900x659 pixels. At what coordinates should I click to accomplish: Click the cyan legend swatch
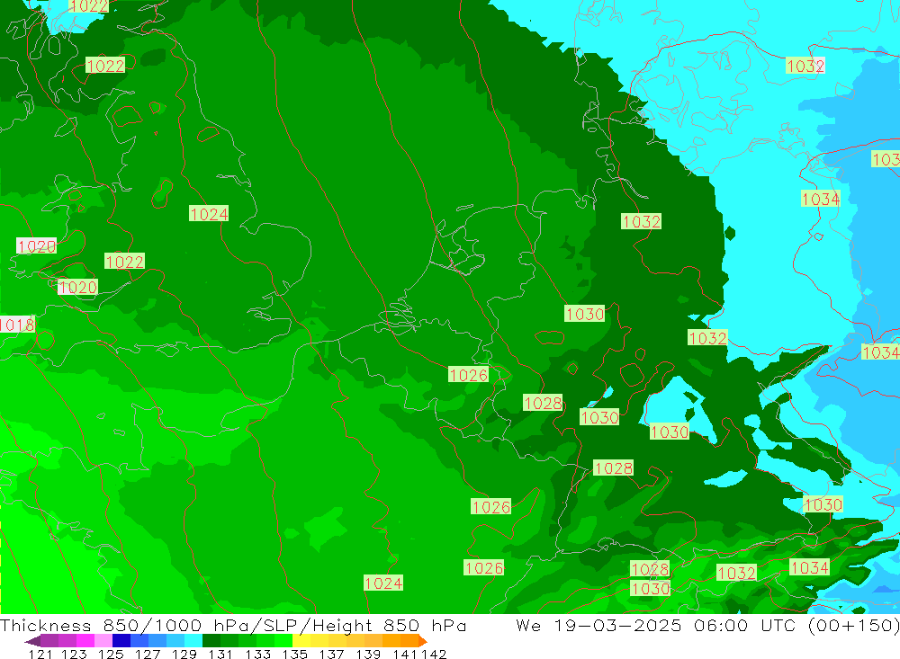[193, 641]
